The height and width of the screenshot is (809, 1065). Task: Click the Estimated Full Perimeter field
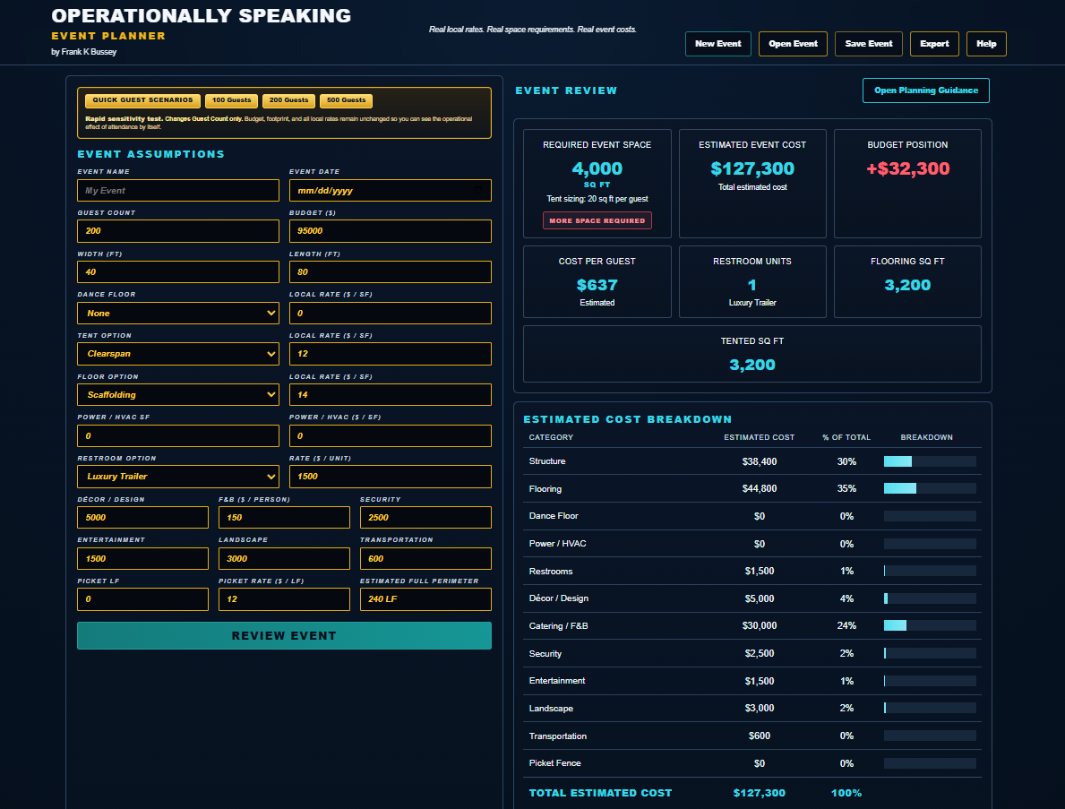[425, 599]
